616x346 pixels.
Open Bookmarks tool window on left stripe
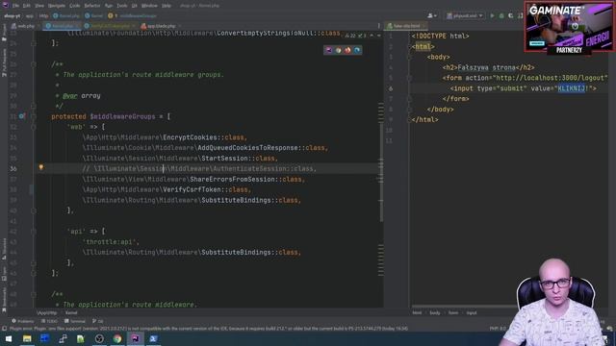point(4,301)
